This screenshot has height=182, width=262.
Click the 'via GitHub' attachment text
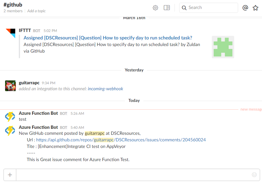point(34,51)
